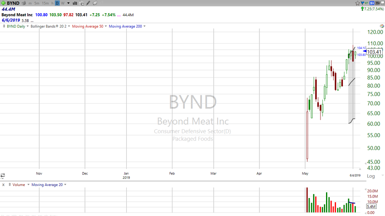Open the BYND Daily dropdown
This screenshot has height=216, width=385.
[x=28, y=26]
